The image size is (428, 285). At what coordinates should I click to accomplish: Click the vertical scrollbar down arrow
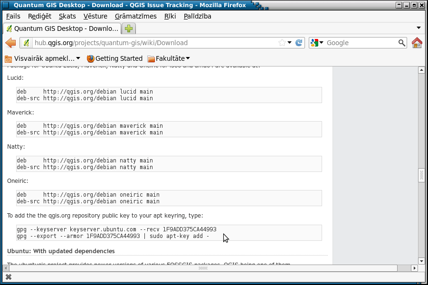421,261
